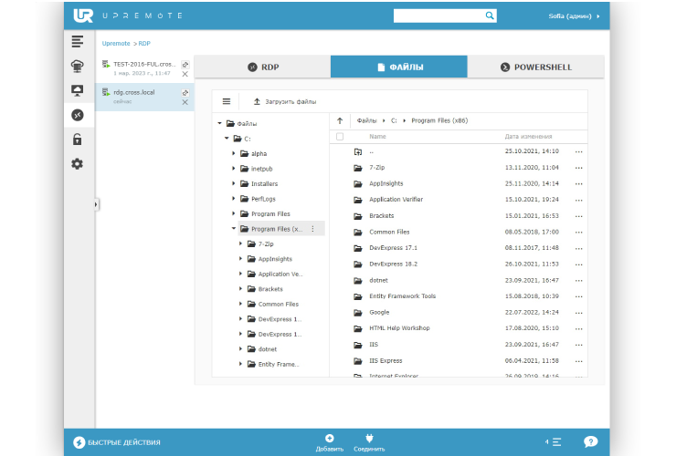Toggle file tree panel with hamburger button
This screenshot has height=456, width=676.
tap(227, 101)
